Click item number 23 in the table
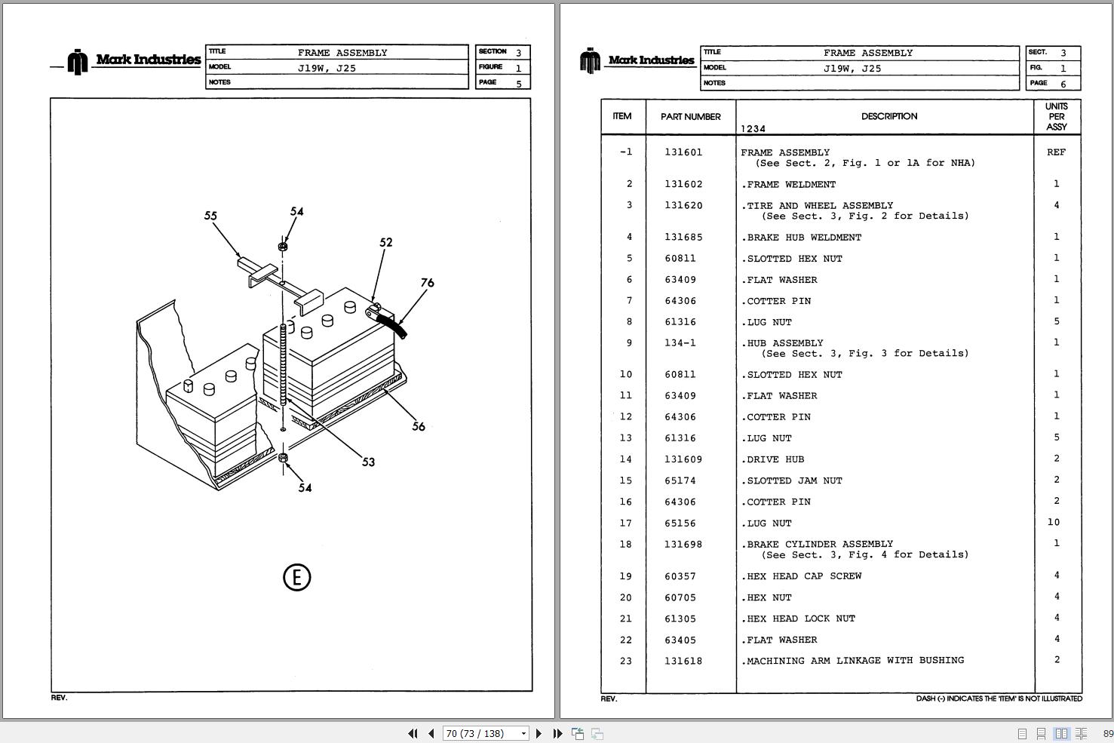This screenshot has width=1114, height=743. click(x=625, y=661)
